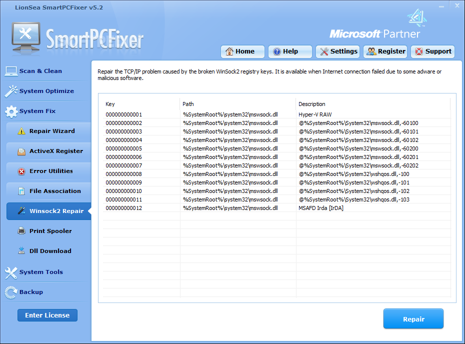The image size is (465, 344).
Task: Select Dll Download from sidebar
Action: (x=49, y=251)
